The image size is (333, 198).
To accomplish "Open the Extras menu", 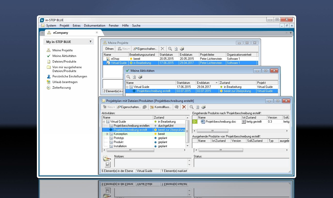I will (x=76, y=26).
